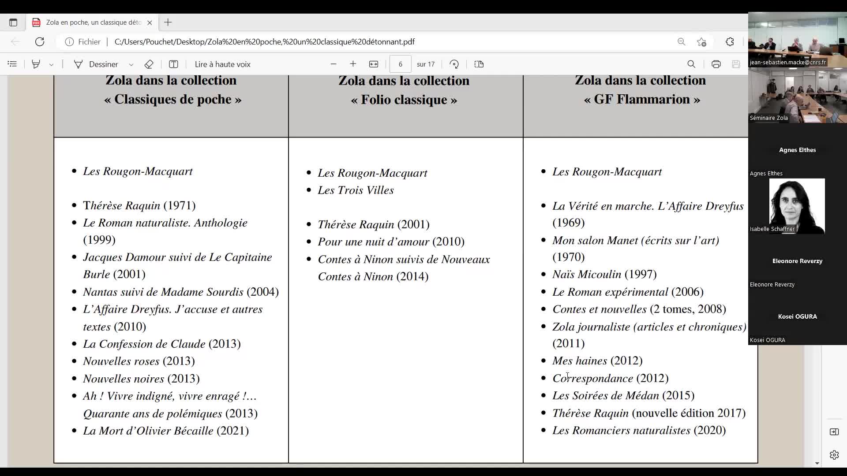This screenshot has height=476, width=847.
Task: Click 'Thérèse Raquin (nouvelle édition 2017)'
Action: click(x=649, y=413)
